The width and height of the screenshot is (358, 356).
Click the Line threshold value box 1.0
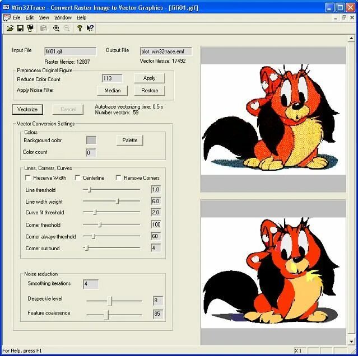tap(156, 190)
